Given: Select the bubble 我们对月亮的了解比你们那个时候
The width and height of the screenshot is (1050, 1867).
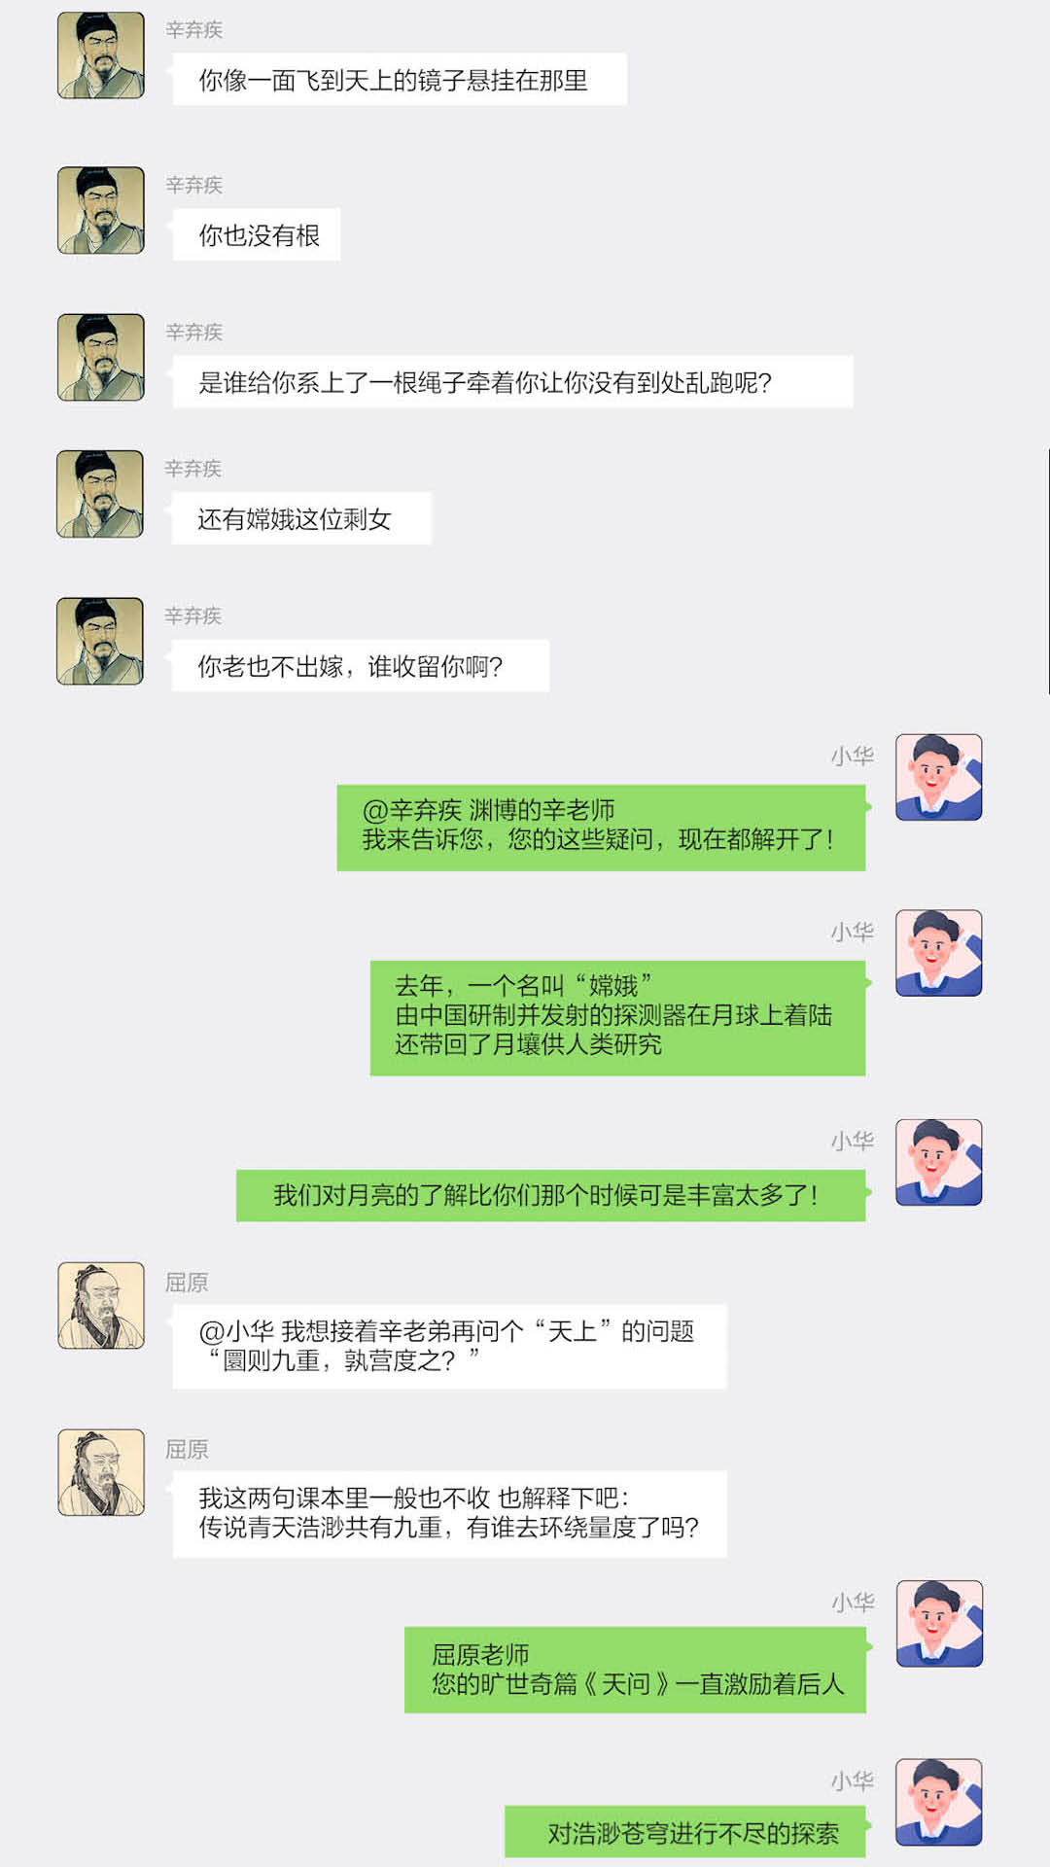Looking at the screenshot, I should (x=550, y=1195).
